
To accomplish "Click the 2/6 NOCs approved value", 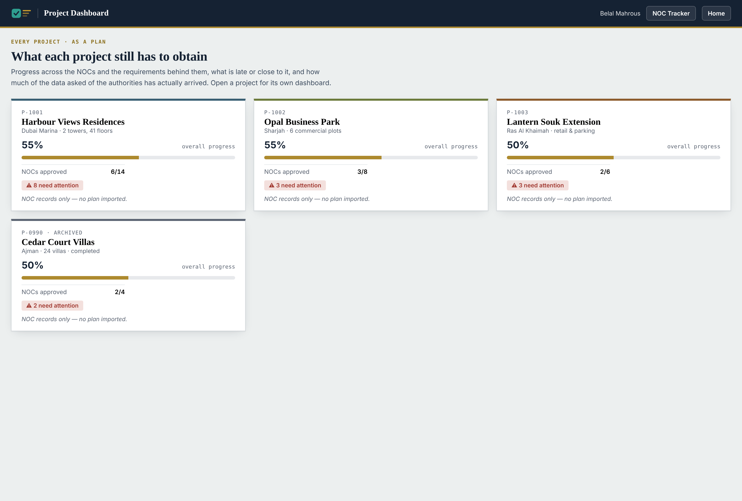I will (x=605, y=172).
